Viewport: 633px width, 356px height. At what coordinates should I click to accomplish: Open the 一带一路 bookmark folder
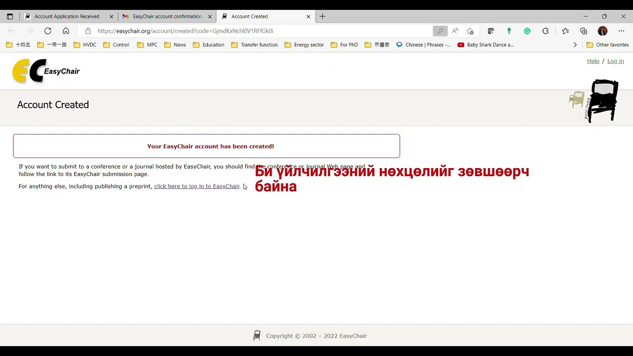tap(52, 44)
